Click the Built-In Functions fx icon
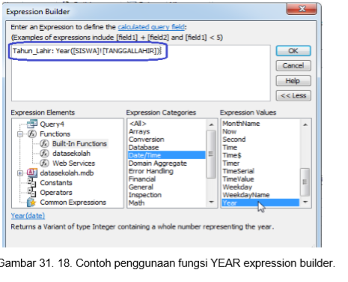The width and height of the screenshot is (348, 282). (44, 144)
